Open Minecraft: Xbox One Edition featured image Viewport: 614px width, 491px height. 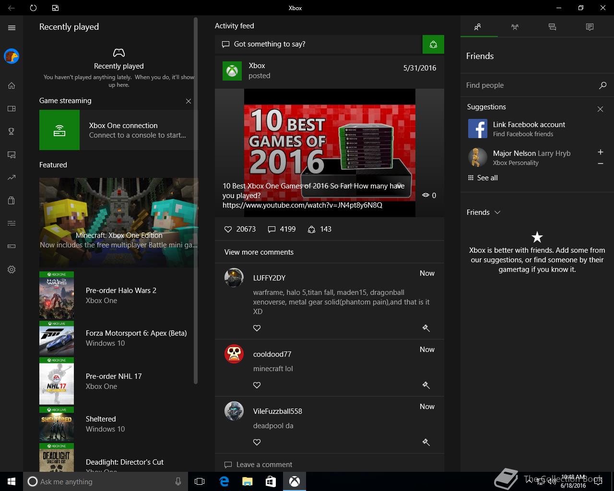(x=118, y=222)
